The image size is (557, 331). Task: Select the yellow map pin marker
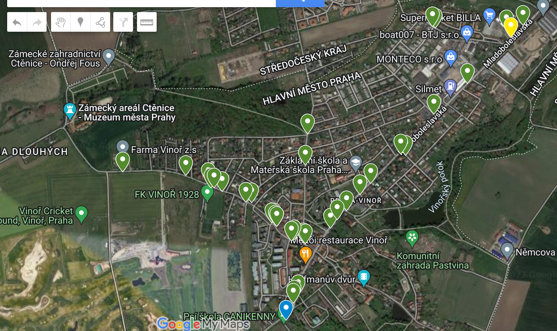(511, 27)
